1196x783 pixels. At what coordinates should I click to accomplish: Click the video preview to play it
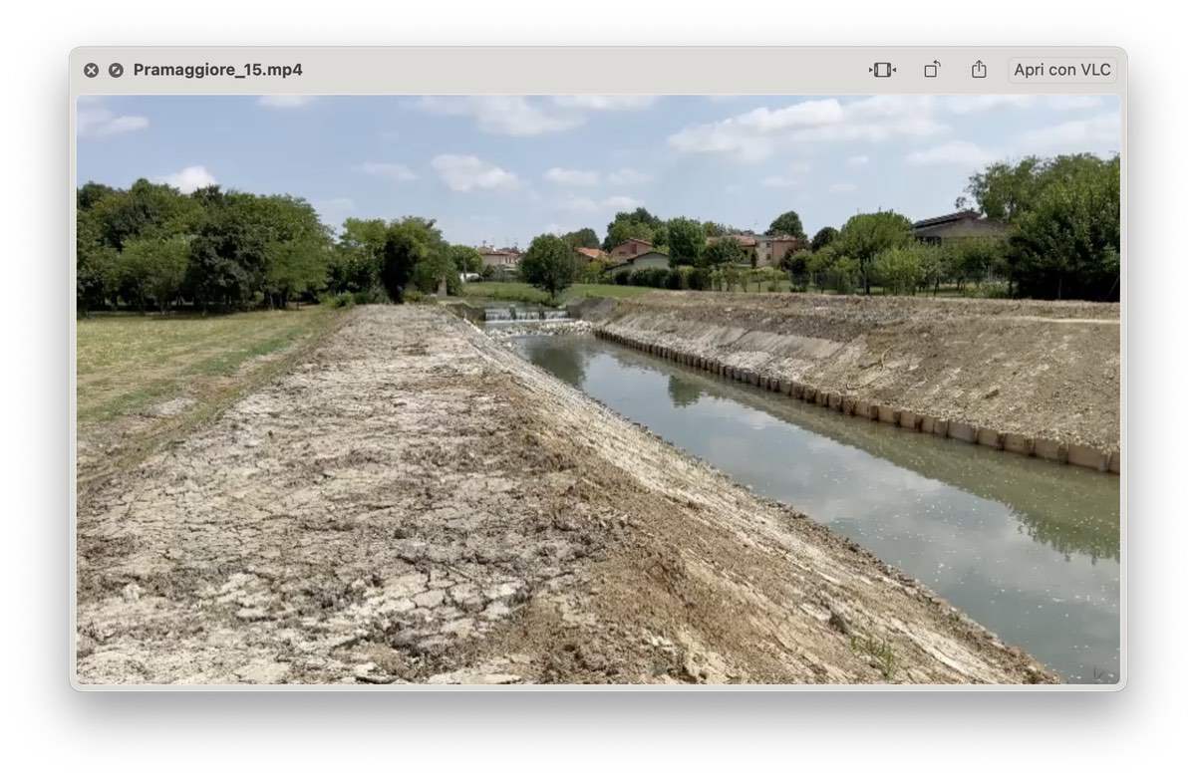click(598, 389)
